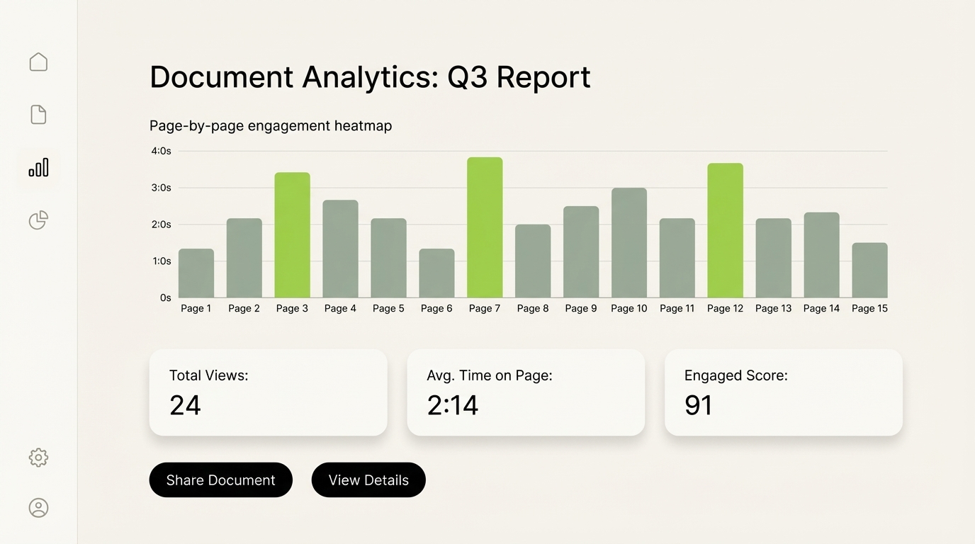The width and height of the screenshot is (975, 544).
Task: Select the Page 15 bar
Action: [x=869, y=269]
